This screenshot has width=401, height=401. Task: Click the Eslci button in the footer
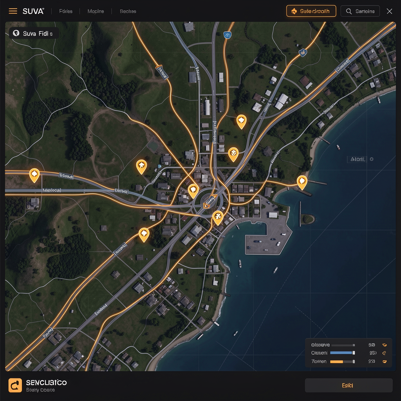click(349, 385)
